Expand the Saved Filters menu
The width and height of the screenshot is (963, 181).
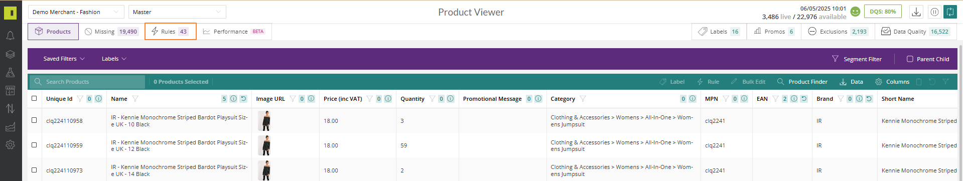pos(64,59)
